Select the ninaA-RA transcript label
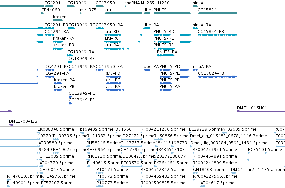285x188 pixels. [202, 25]
